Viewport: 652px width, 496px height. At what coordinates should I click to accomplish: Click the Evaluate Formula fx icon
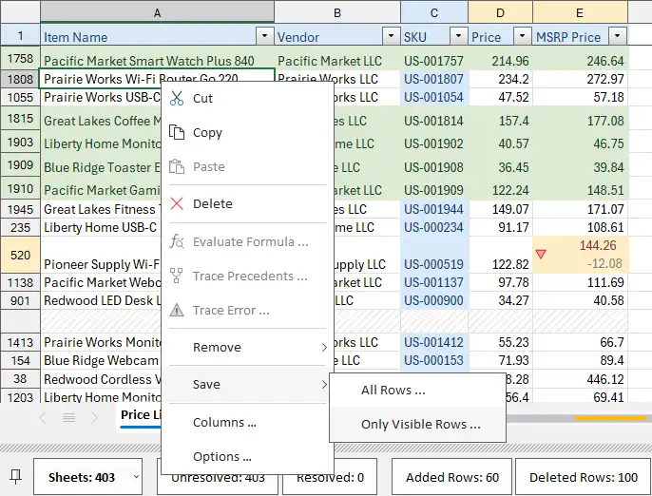click(x=177, y=241)
